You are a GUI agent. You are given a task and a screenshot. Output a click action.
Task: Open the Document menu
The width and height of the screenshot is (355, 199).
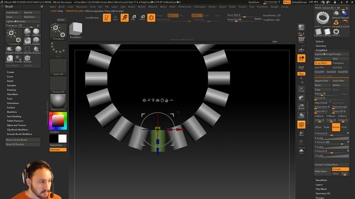point(82,7)
